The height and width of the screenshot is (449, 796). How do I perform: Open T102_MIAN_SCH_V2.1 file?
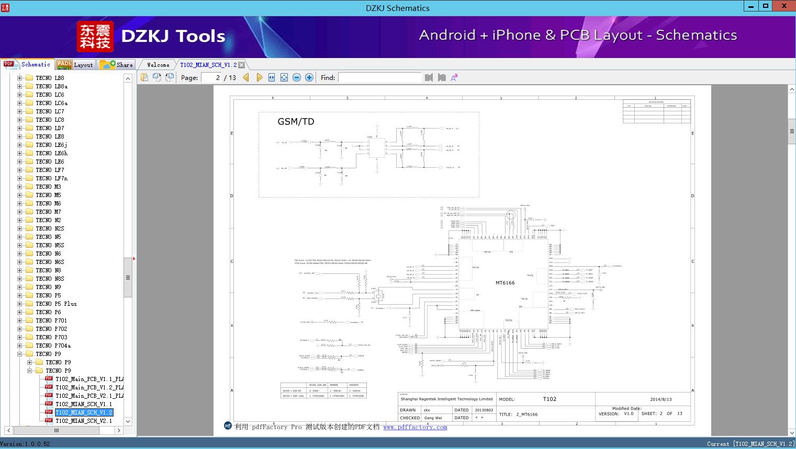click(x=83, y=421)
